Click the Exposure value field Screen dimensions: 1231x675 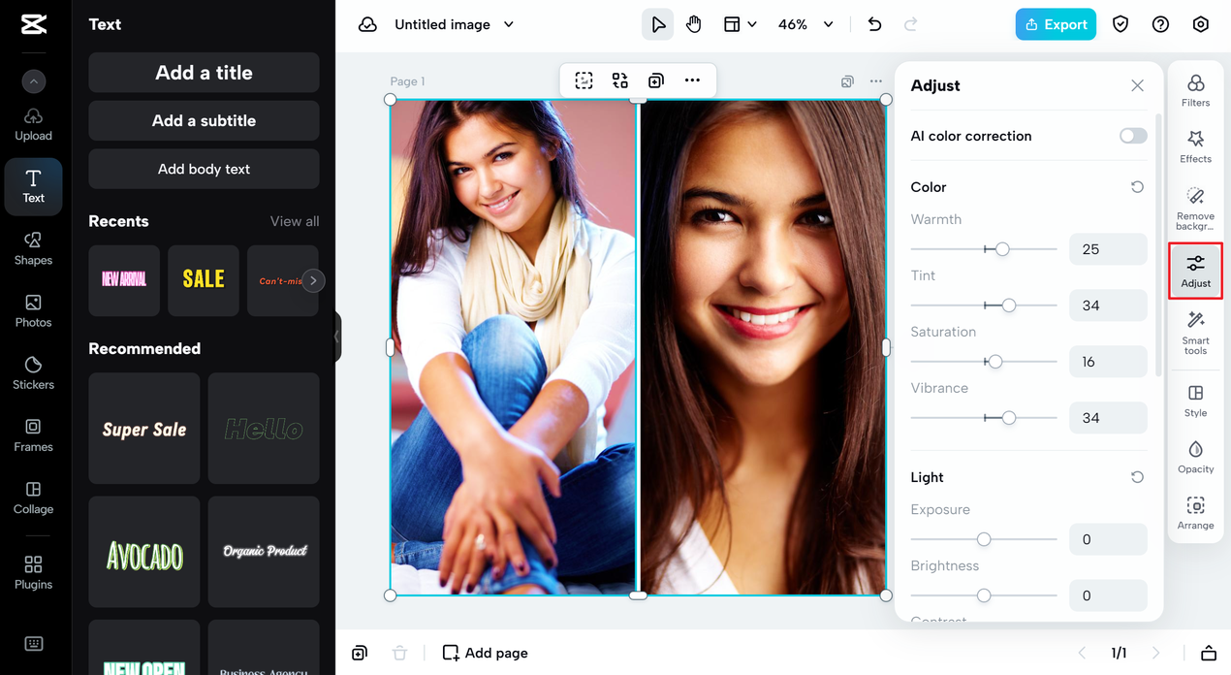point(1108,539)
